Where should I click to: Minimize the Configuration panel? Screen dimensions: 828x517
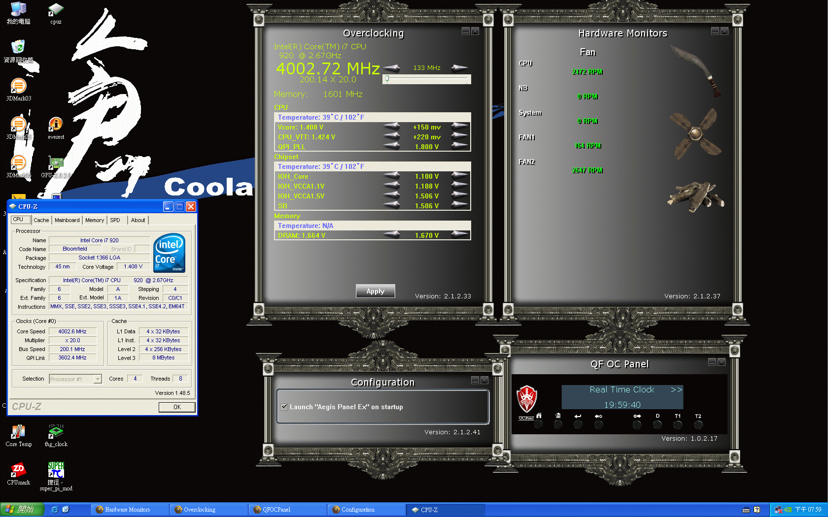[x=475, y=380]
